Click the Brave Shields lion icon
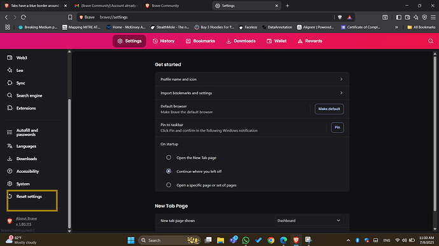Screen dimensions: 439x246 pyautogui.click(x=340, y=17)
